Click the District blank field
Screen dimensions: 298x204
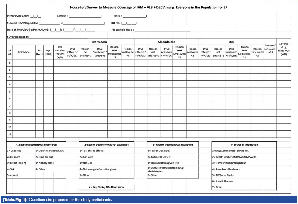coord(85,16)
